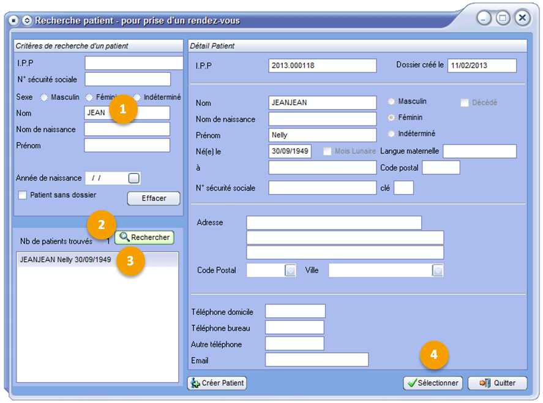Select JEANJEAN Nelly in the results list
Screen dimensions: 543x403
point(66,260)
